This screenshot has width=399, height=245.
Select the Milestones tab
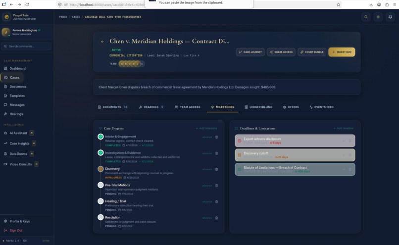(222, 107)
